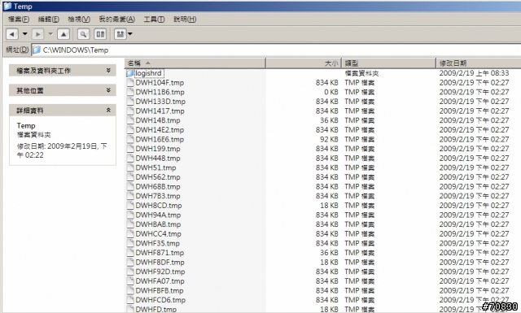This screenshot has width=521, height=313.
Task: Select the DWH94A.tmp file icon
Action: (130, 215)
